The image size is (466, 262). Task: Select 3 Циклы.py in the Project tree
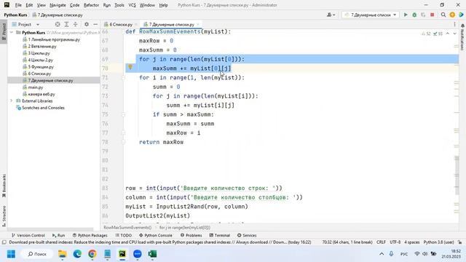39,53
